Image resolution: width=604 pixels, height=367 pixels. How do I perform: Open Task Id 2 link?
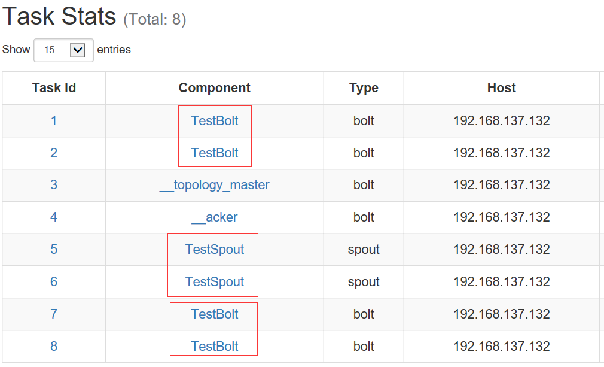[54, 153]
